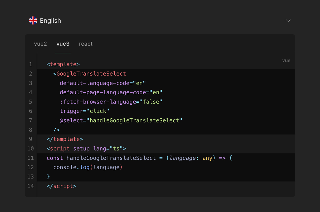Click the UK flag icon
Image resolution: width=320 pixels, height=212 pixels.
pos(33,20)
